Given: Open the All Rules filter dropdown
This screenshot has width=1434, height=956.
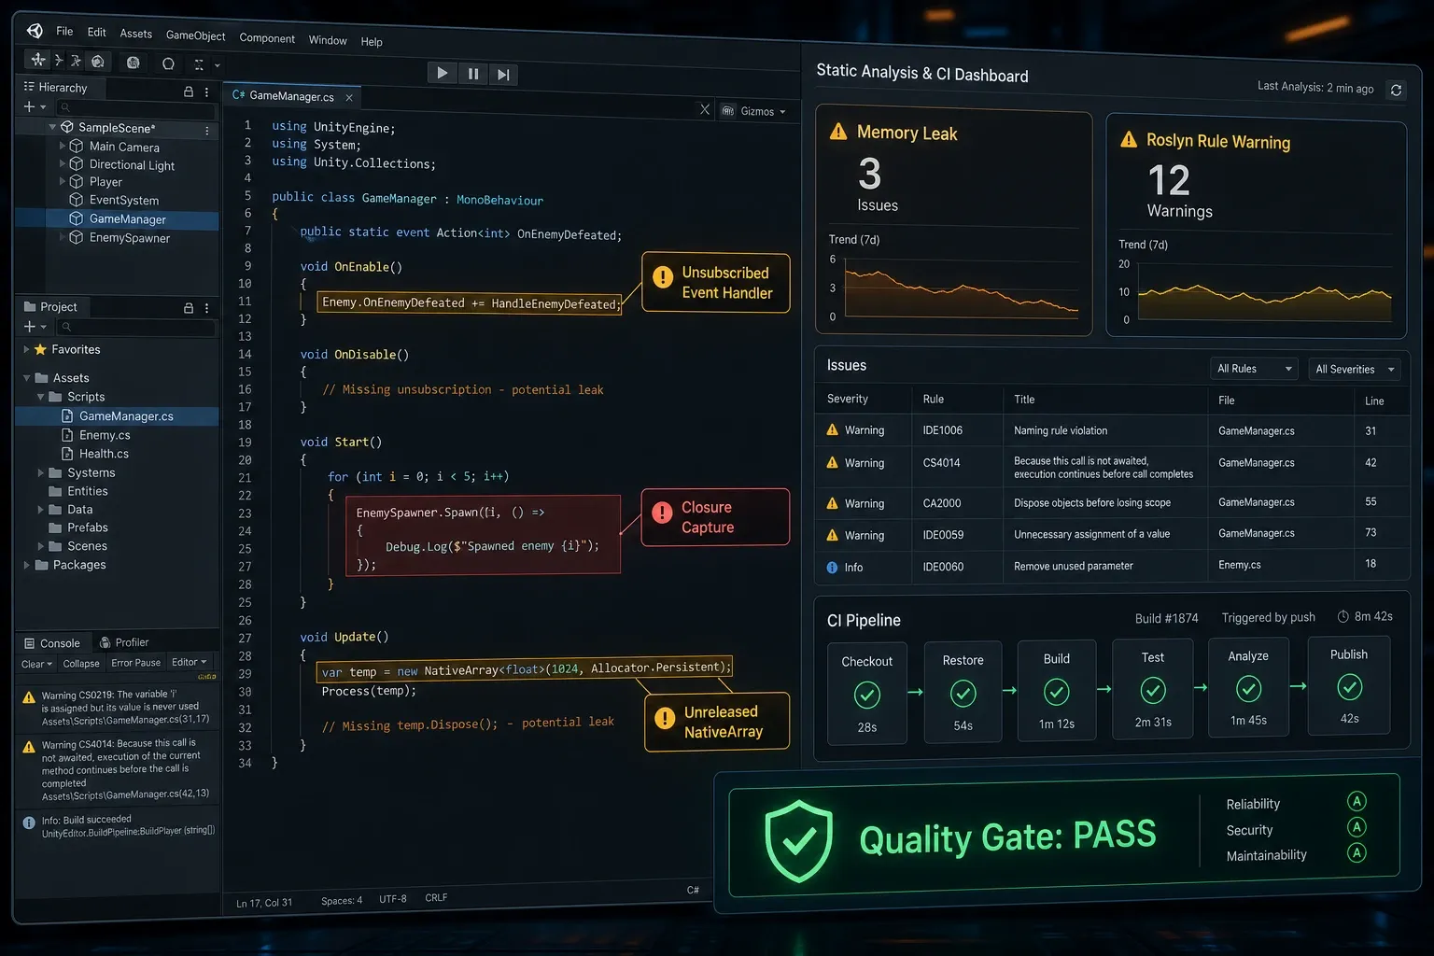Looking at the screenshot, I should (x=1254, y=369).
